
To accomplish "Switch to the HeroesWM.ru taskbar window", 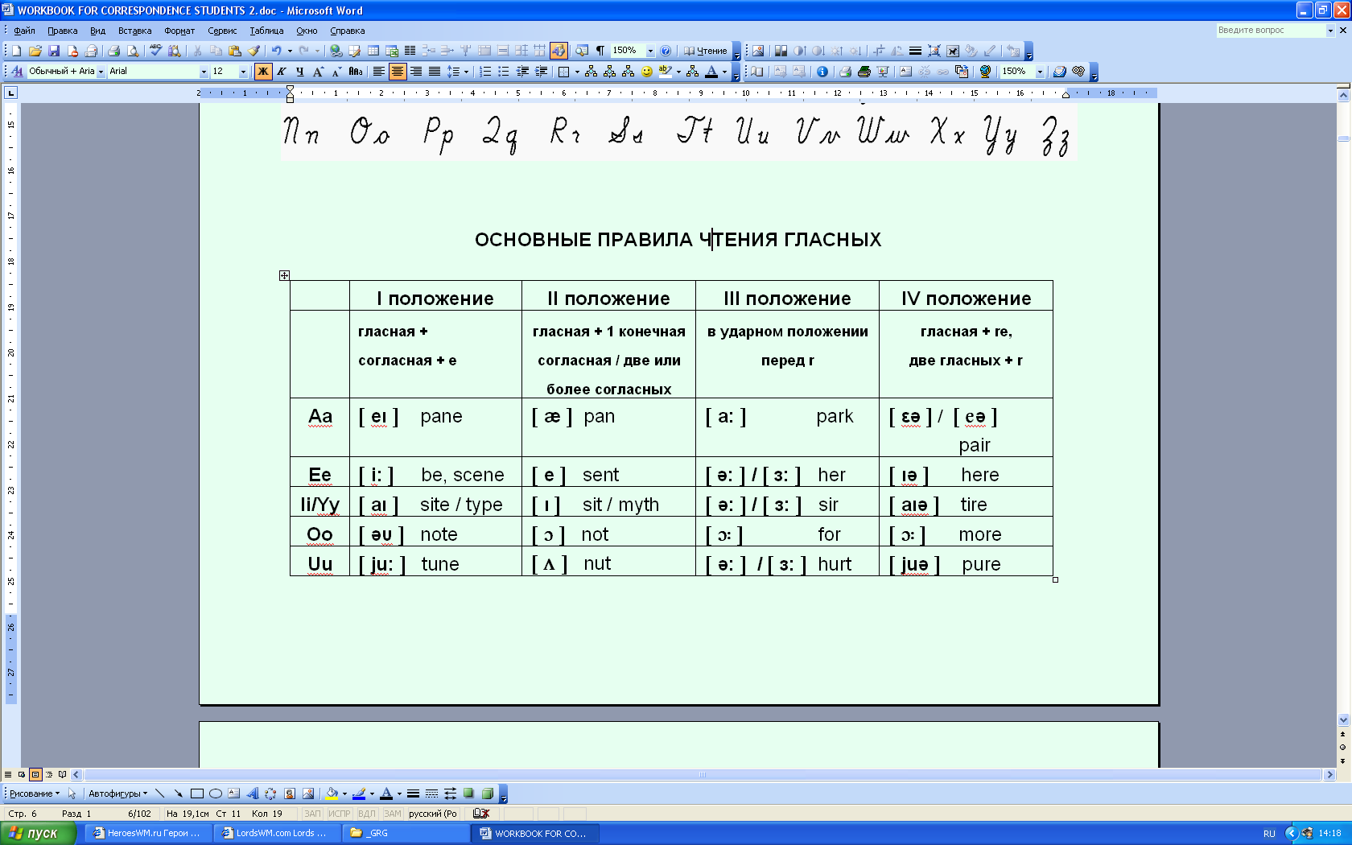I will tap(148, 833).
